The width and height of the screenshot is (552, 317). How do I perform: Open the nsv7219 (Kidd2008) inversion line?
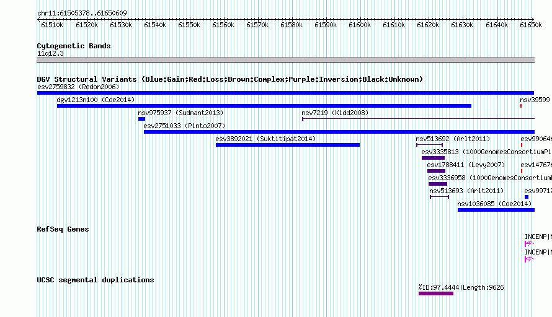418,119
